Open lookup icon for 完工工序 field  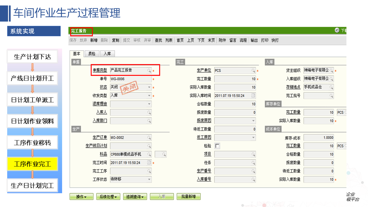tap(149, 171)
